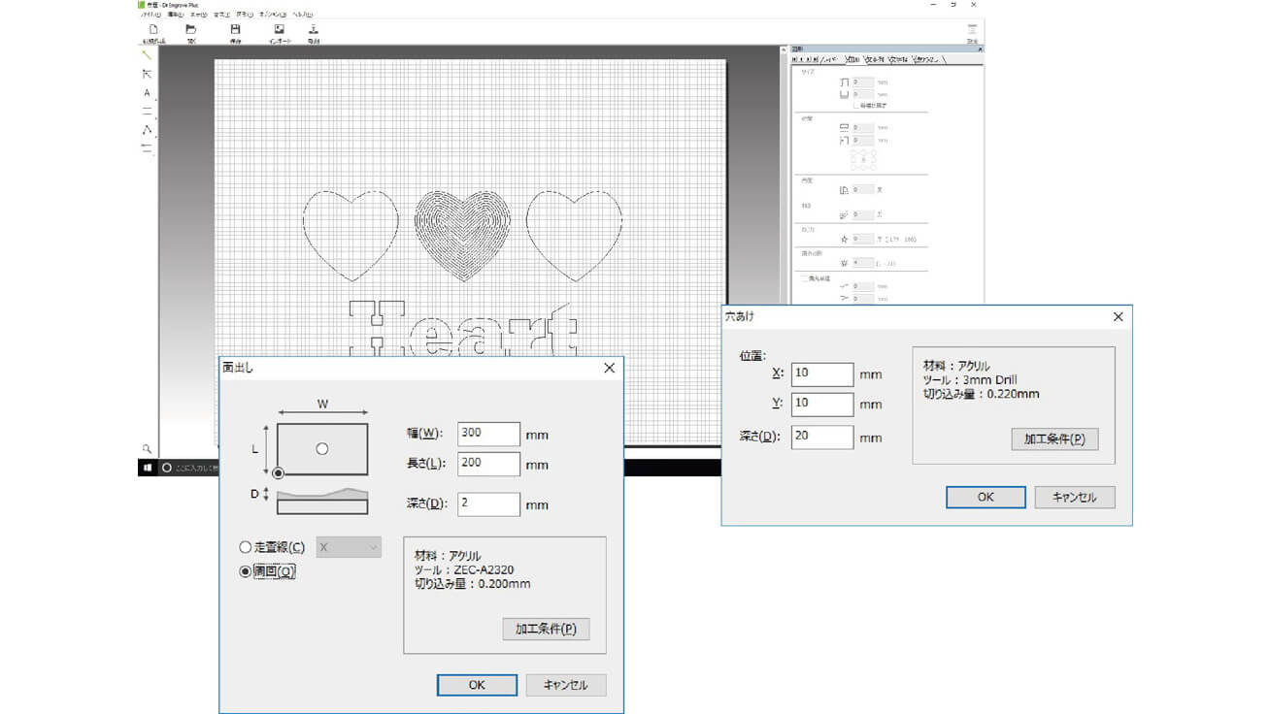Viewport: 1270px width, 714px height.
Task: Select the 周回(O) radio button
Action: point(246,571)
